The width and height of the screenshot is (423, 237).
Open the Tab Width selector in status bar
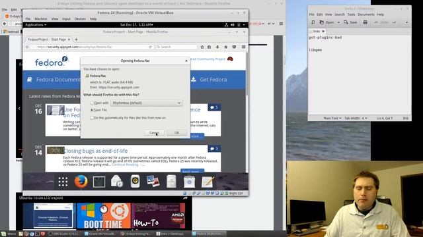pos(356,118)
